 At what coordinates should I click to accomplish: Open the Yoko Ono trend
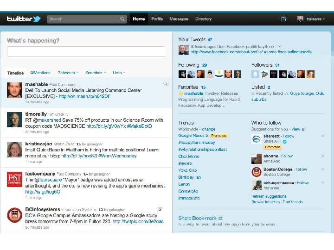(x=187, y=170)
